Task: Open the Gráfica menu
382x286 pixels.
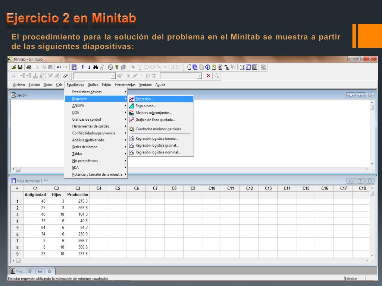Action: 93,85
